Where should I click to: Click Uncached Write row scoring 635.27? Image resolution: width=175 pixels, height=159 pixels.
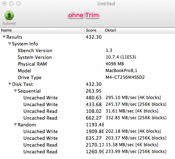pos(87,138)
